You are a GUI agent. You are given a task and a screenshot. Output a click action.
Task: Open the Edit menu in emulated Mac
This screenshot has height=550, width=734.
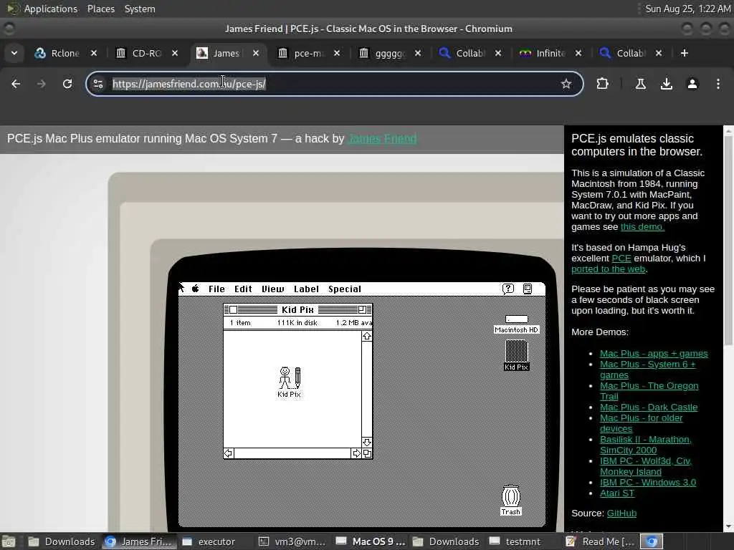coord(243,289)
